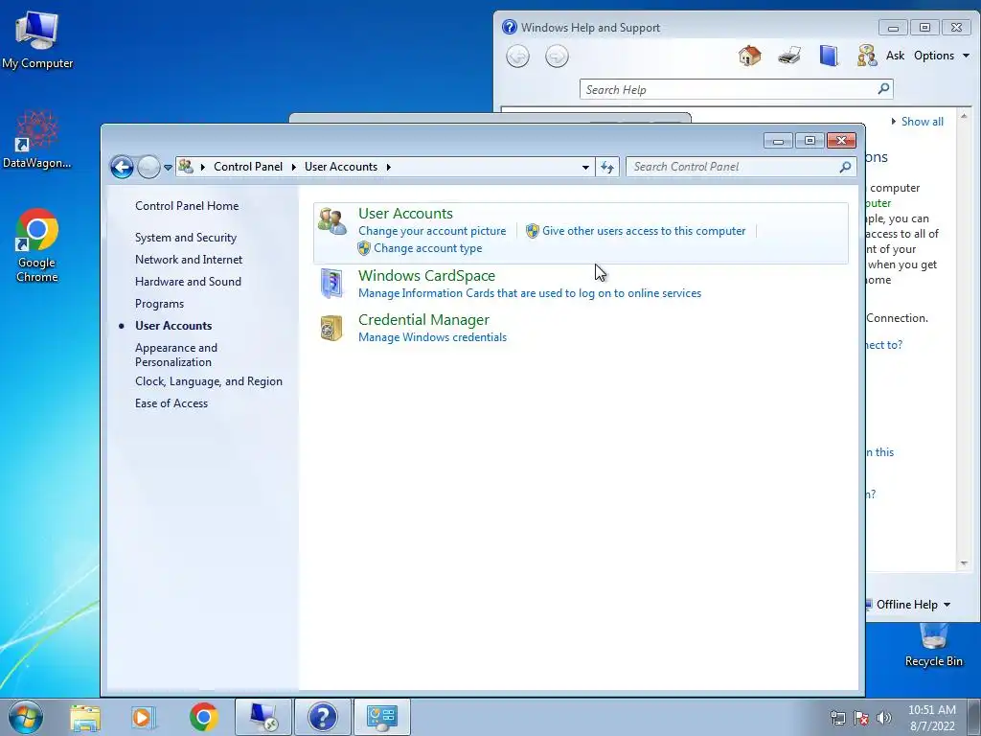Switch to Help and Support taskbar button
Image resolution: width=981 pixels, height=736 pixels.
[x=322, y=717]
